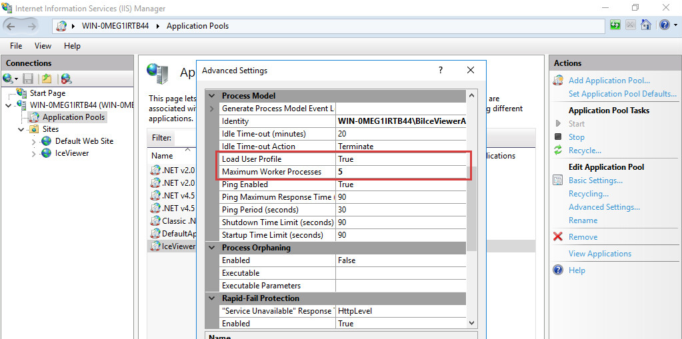The width and height of the screenshot is (682, 339).
Task: Open the Help menu
Action: click(x=72, y=46)
